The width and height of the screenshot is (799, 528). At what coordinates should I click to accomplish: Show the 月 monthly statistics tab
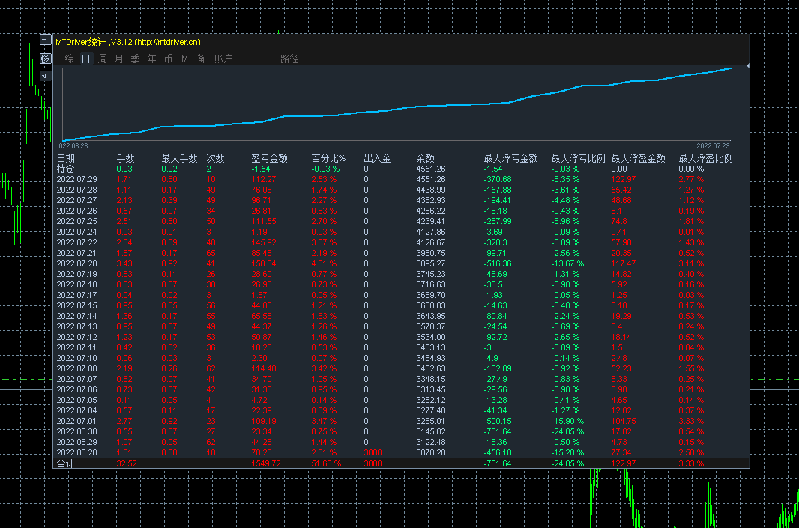[119, 58]
